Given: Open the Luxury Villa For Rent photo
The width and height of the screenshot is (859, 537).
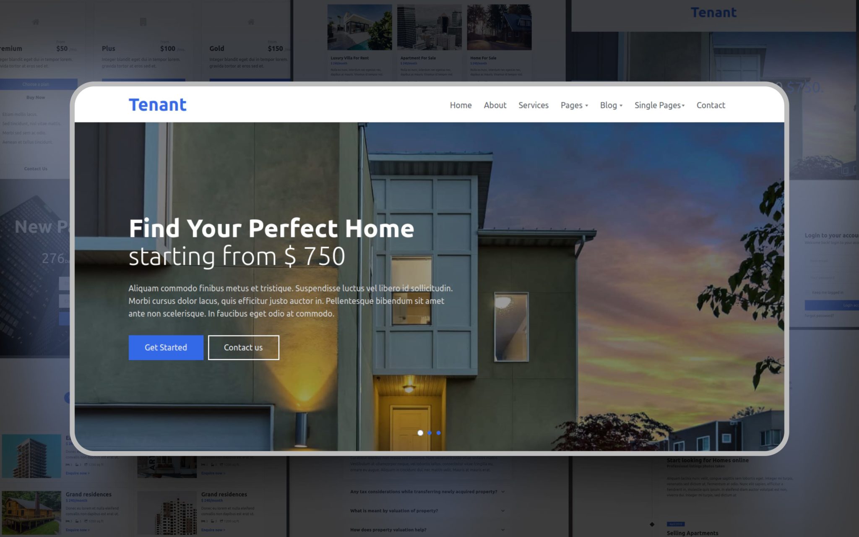Looking at the screenshot, I should click(359, 27).
